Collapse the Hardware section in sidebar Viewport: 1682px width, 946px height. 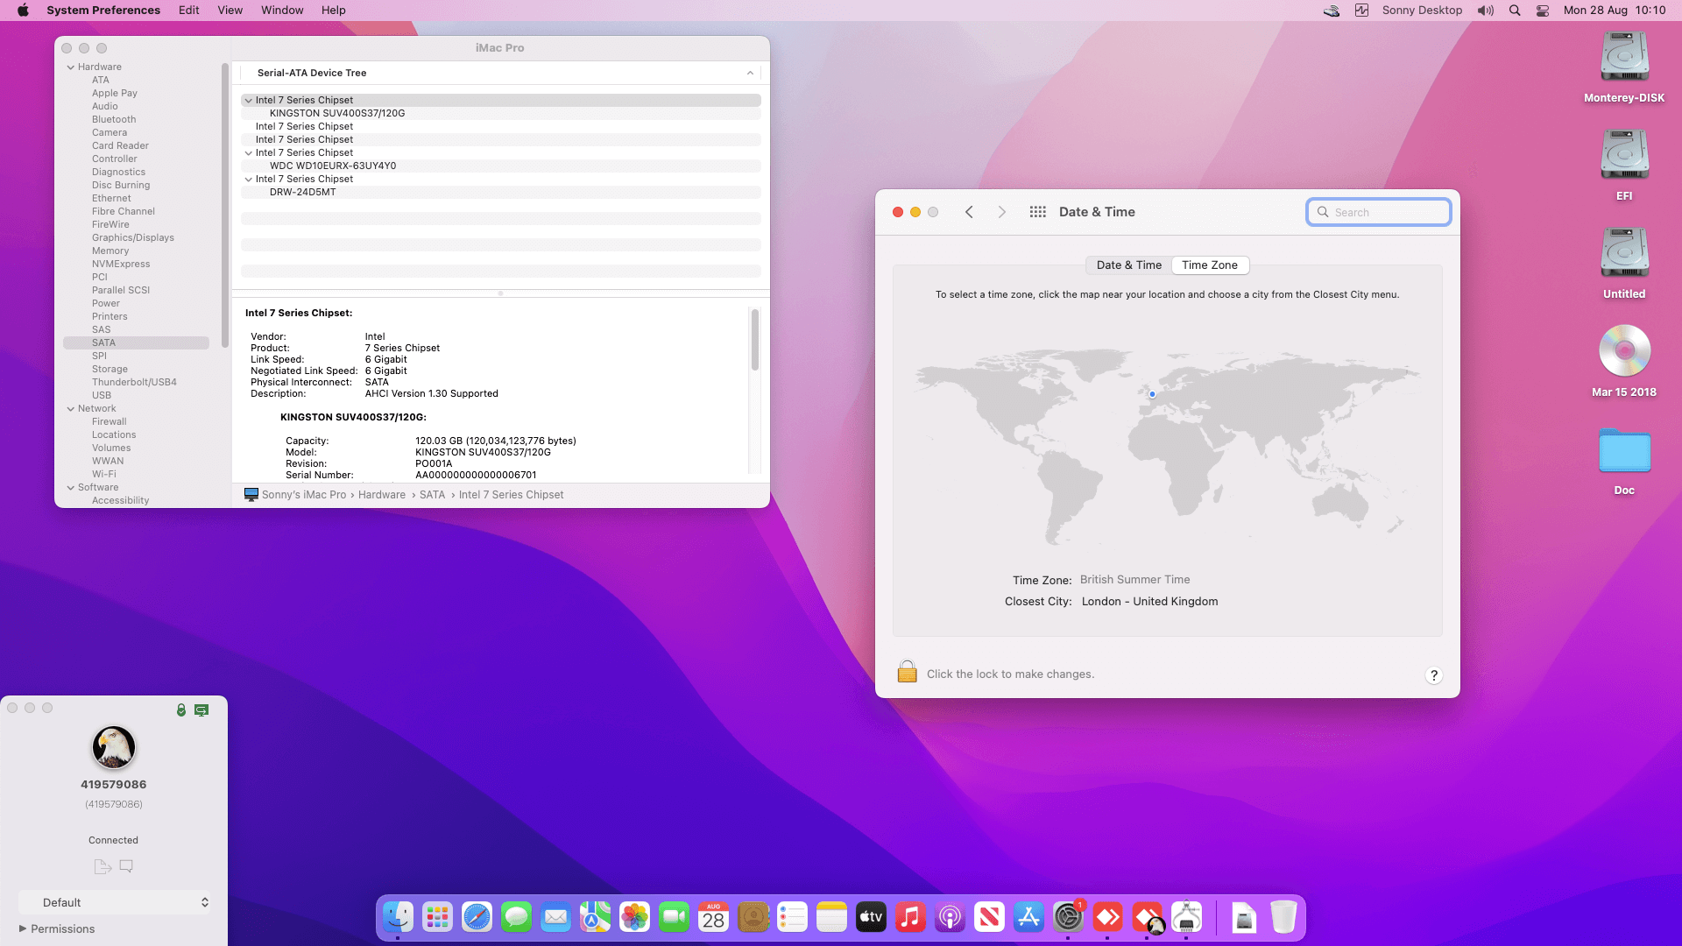(71, 67)
